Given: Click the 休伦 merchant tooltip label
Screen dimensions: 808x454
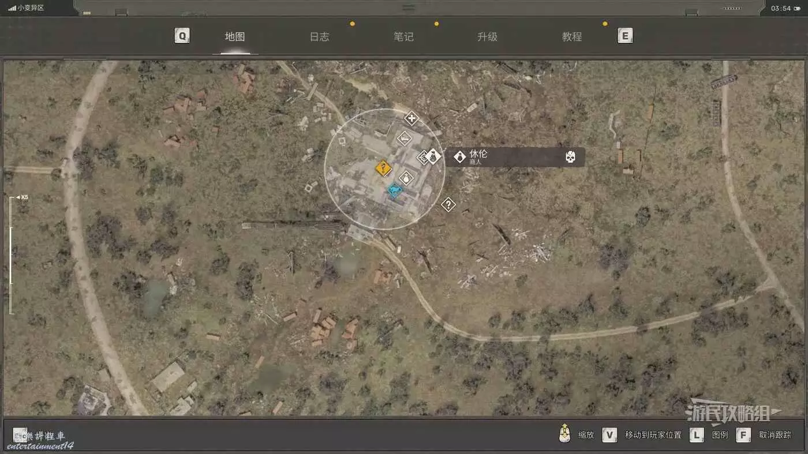Looking at the screenshot, I should (478, 157).
